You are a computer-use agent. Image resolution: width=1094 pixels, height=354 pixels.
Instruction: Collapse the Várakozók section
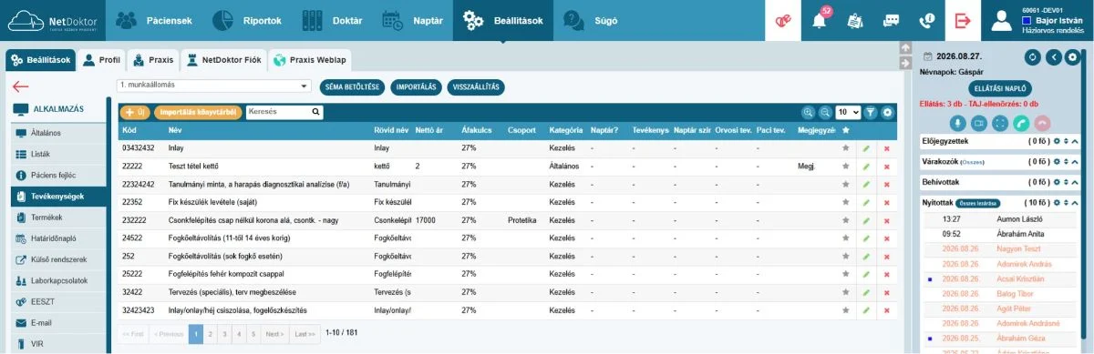(1074, 161)
